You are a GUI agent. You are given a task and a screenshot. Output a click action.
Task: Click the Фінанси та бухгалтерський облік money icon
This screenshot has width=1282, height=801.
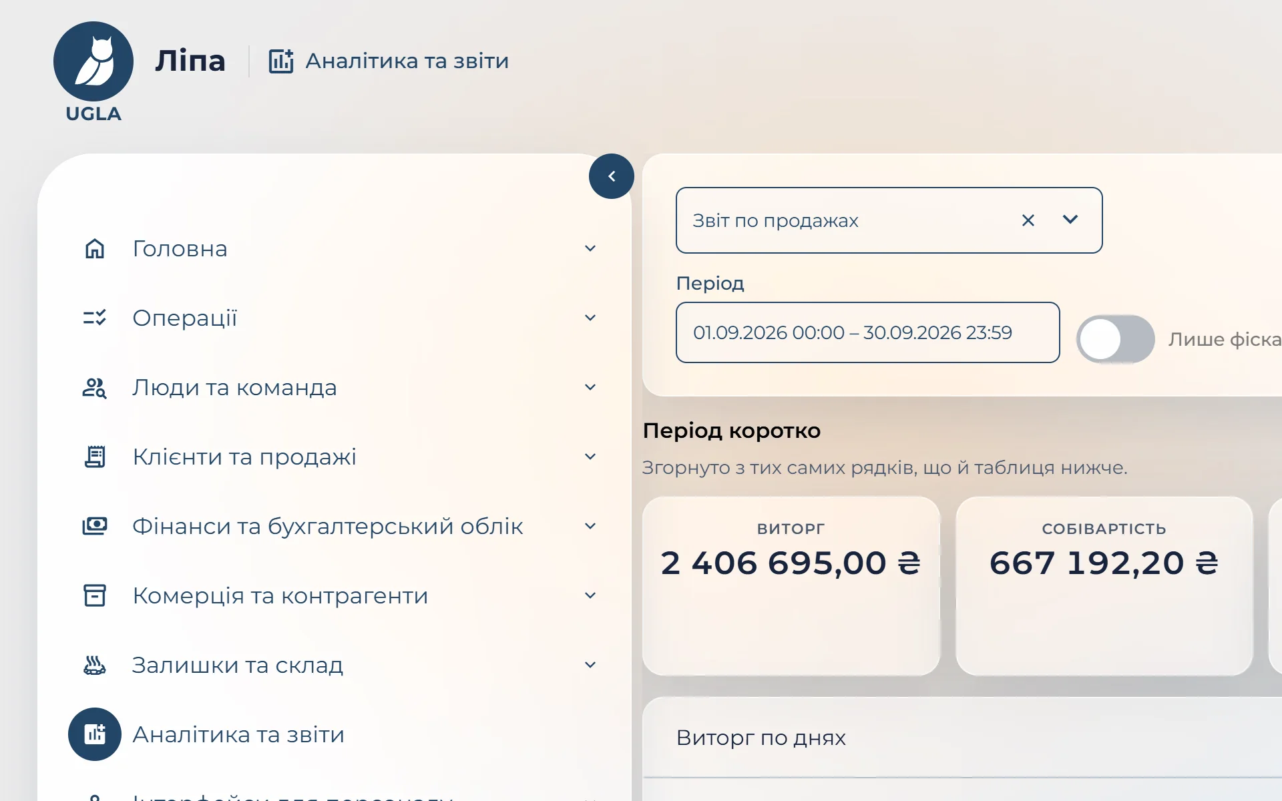(x=95, y=526)
